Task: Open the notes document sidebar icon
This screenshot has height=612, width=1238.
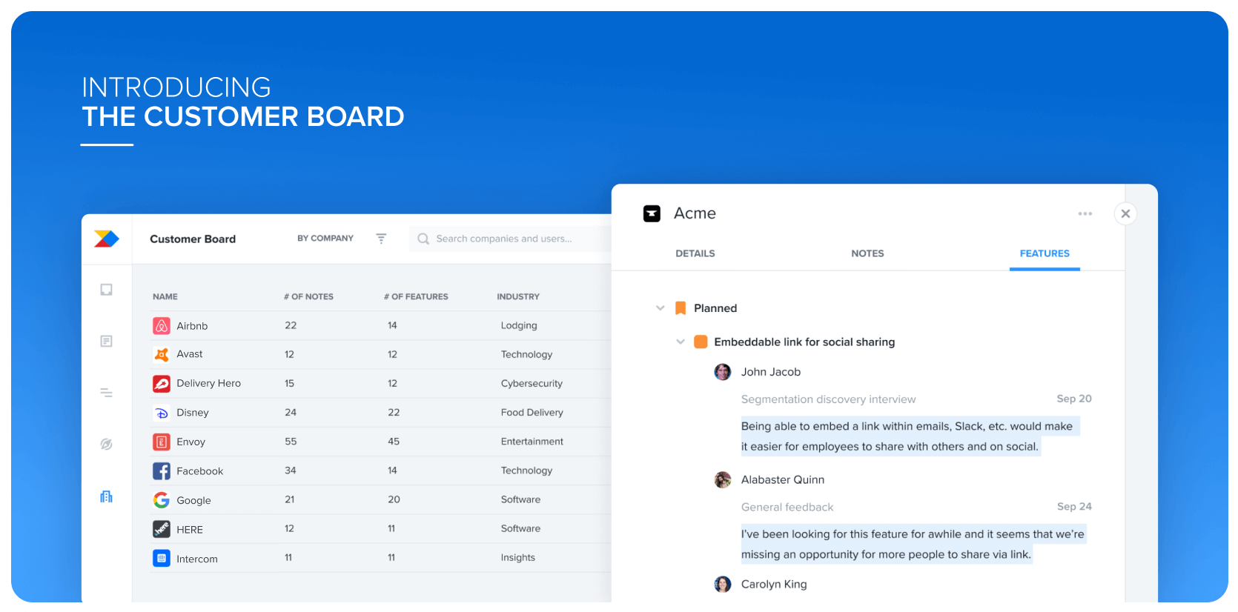Action: click(107, 341)
